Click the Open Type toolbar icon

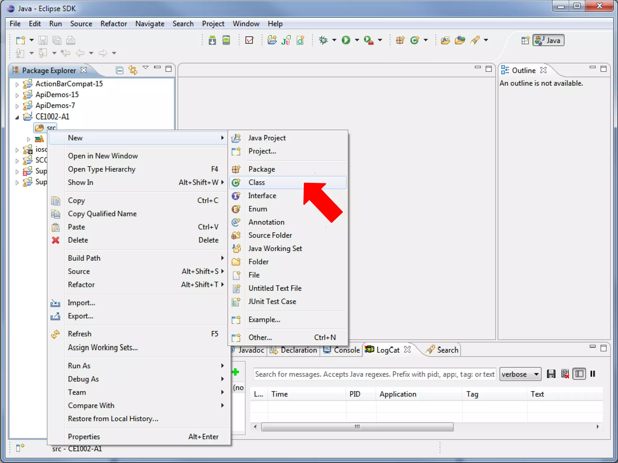pyautogui.click(x=445, y=40)
